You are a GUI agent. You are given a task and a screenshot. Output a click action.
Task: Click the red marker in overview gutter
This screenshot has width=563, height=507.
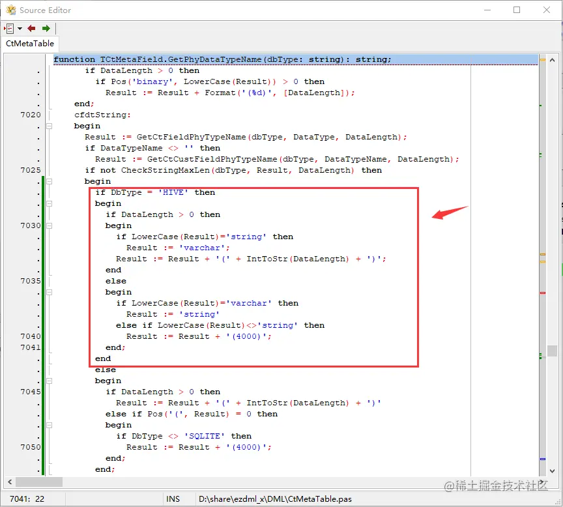pyautogui.click(x=543, y=293)
